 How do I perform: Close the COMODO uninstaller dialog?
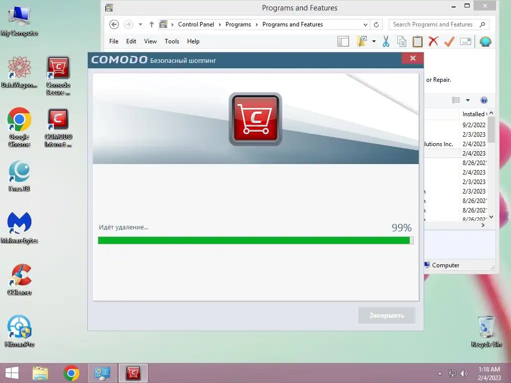(413, 58)
